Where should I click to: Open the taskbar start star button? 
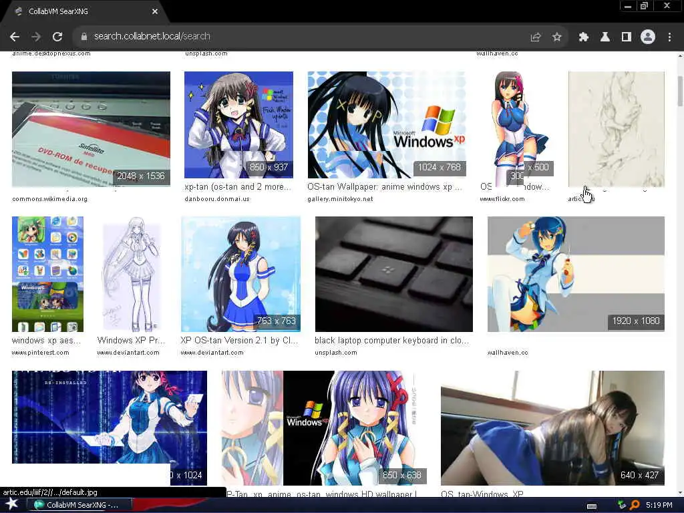pyautogui.click(x=12, y=504)
